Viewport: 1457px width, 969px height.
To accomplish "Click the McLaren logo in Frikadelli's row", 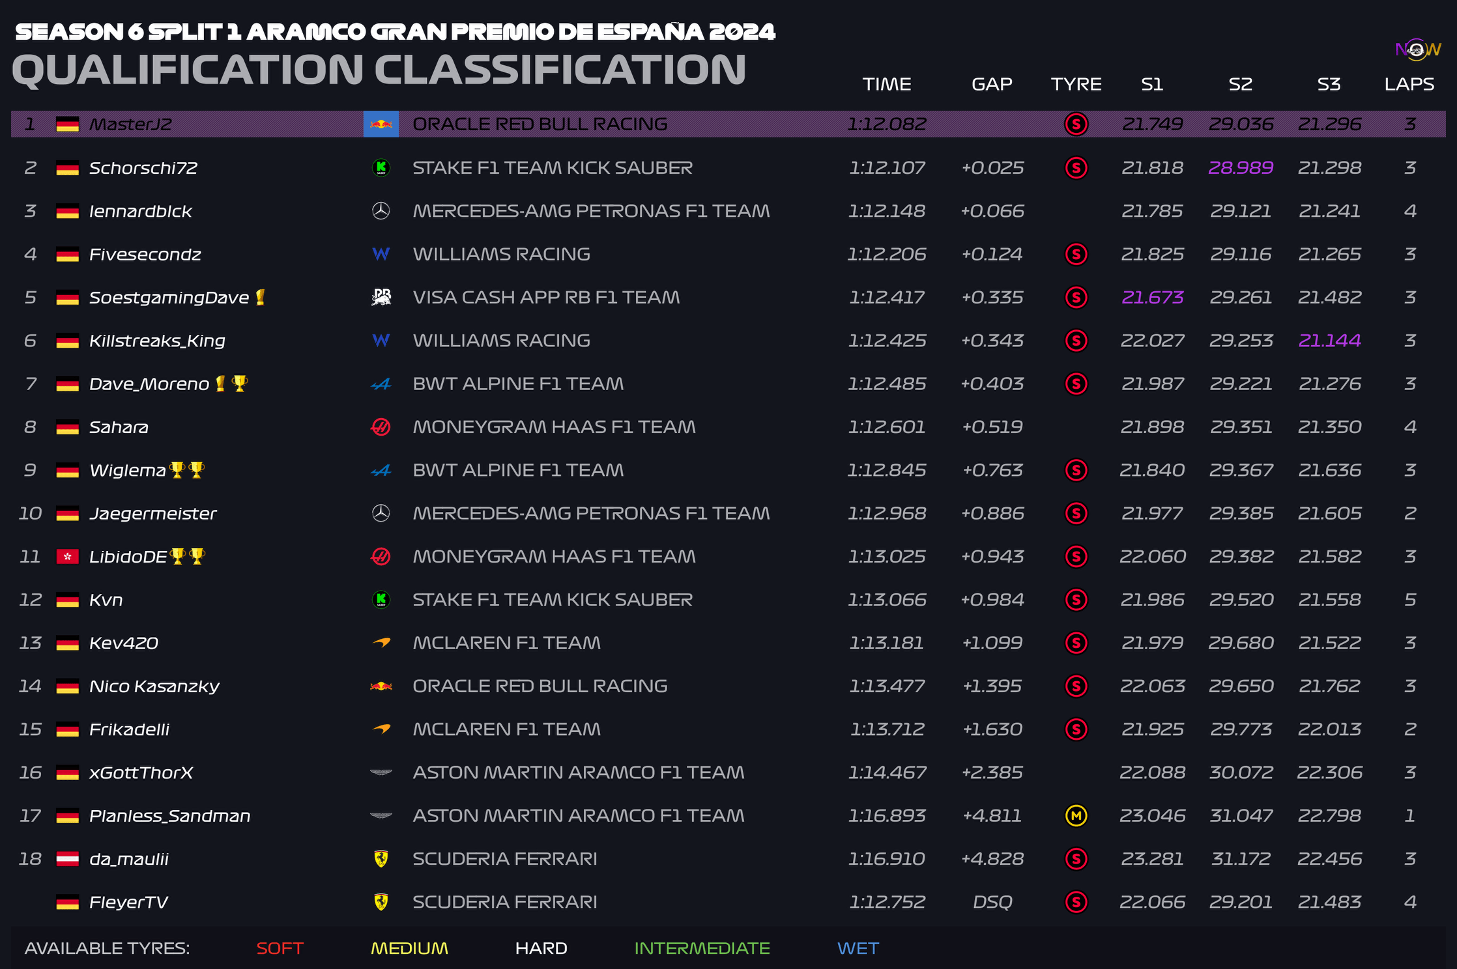I will coord(381,729).
